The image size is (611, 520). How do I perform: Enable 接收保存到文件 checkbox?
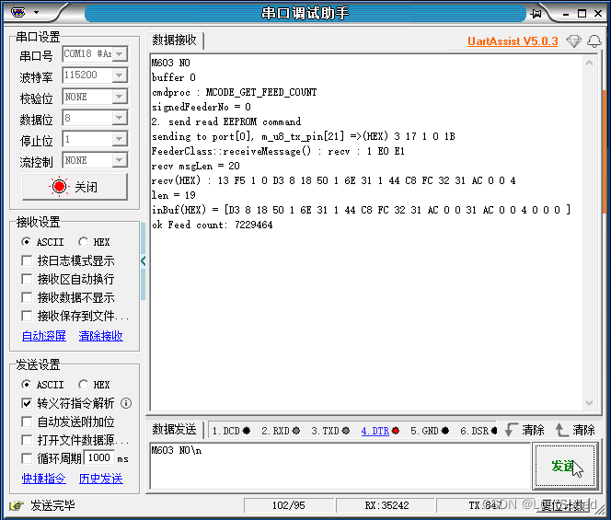pyautogui.click(x=27, y=316)
